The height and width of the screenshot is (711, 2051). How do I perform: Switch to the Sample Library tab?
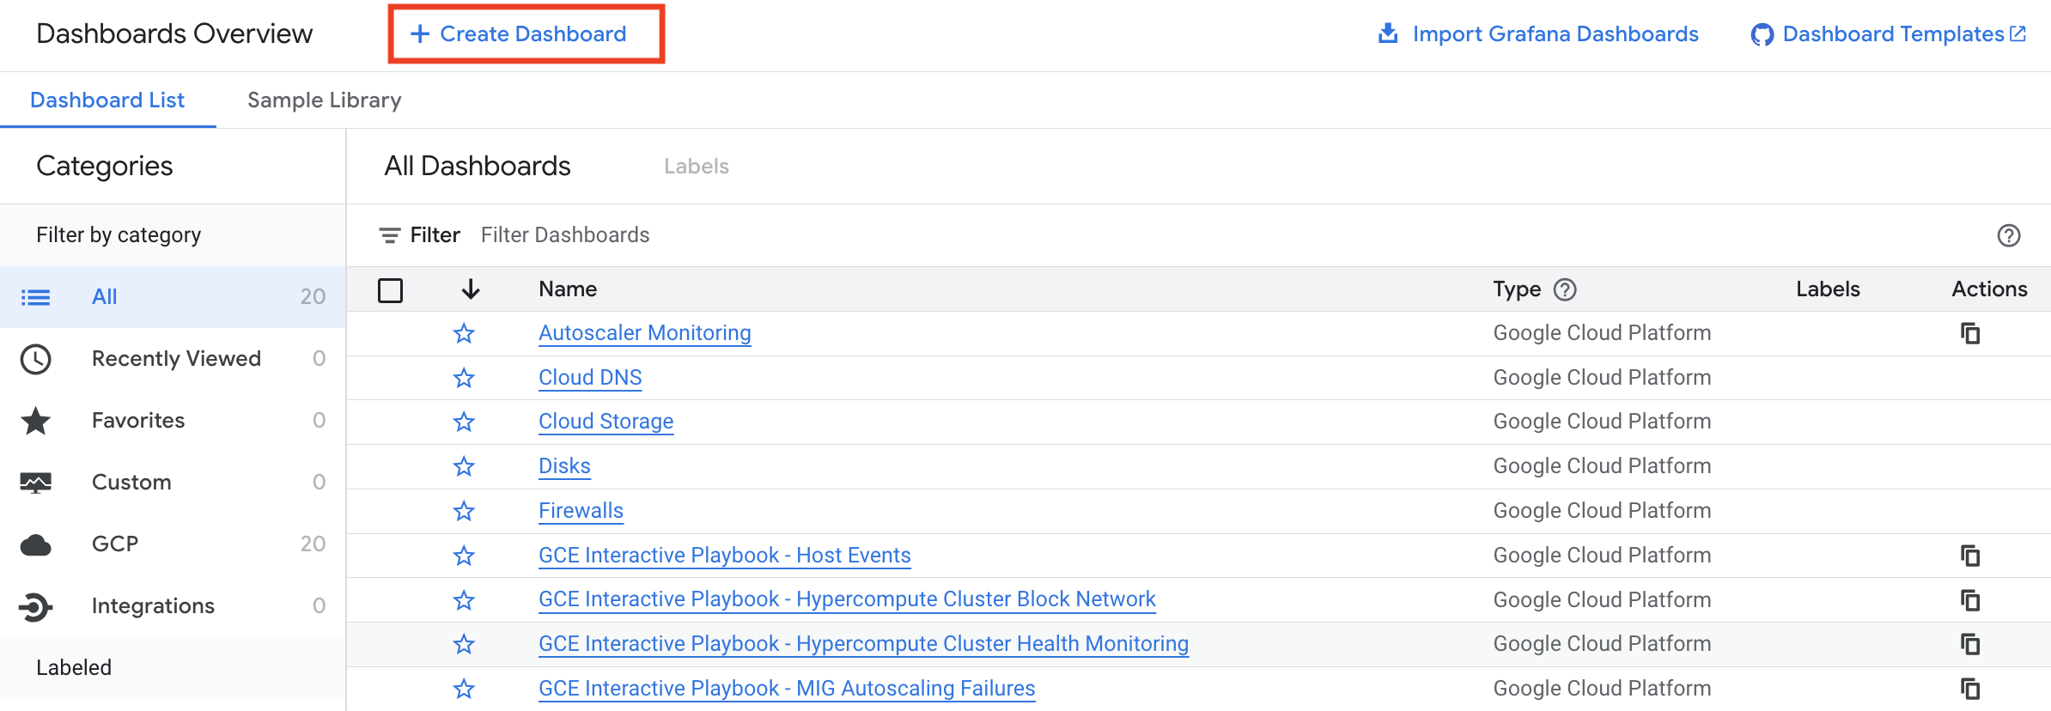point(325,100)
